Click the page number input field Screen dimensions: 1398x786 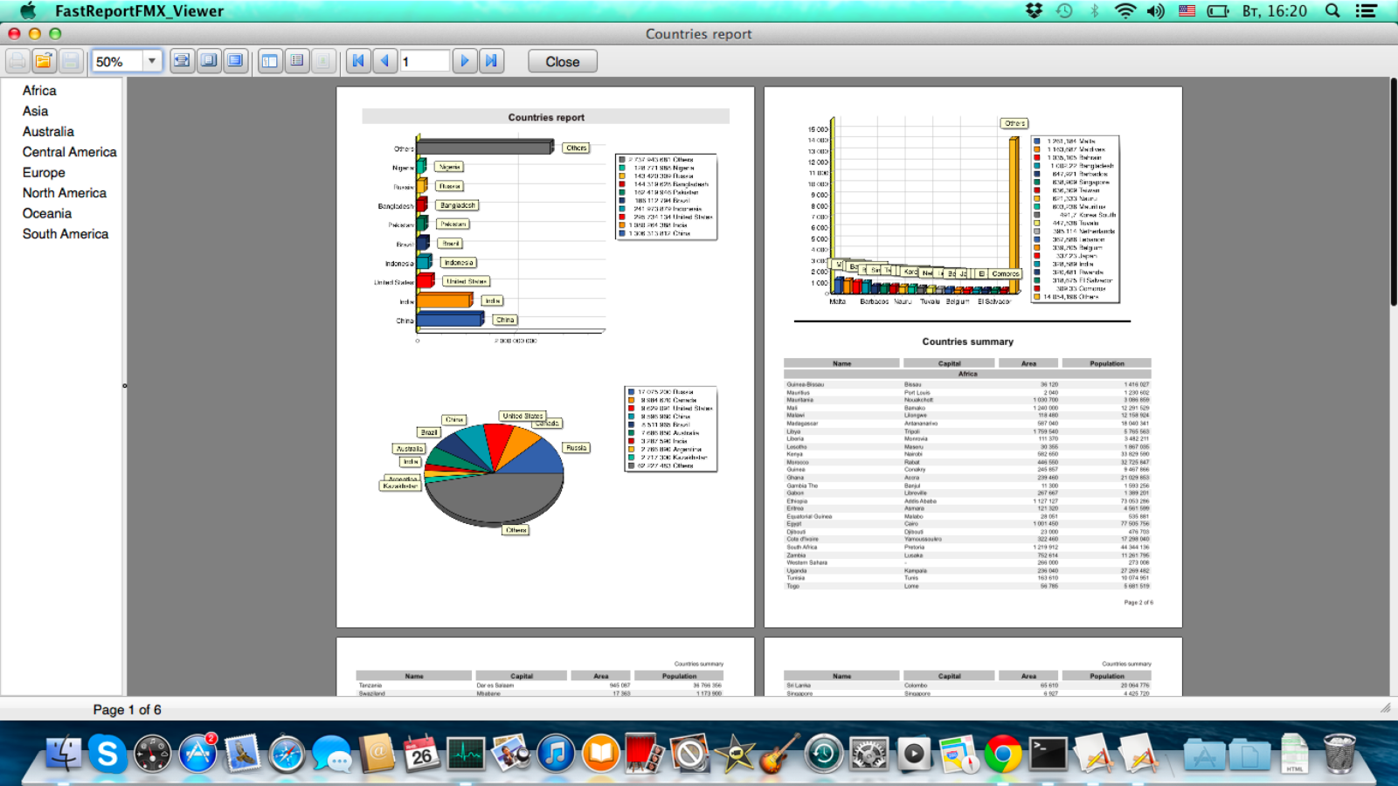point(424,61)
